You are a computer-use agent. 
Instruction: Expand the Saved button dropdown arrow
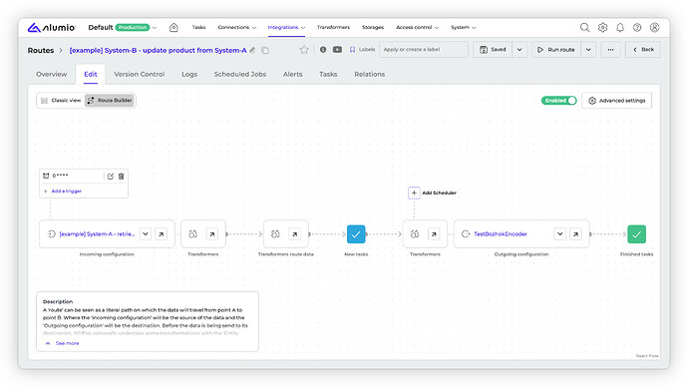(x=519, y=50)
